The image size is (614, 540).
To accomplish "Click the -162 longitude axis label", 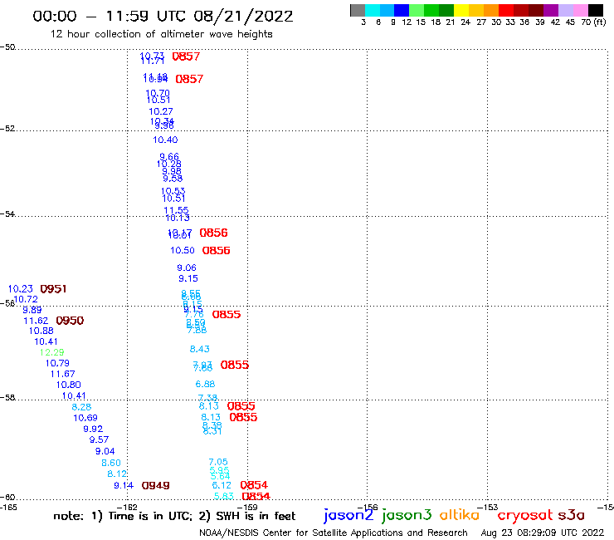I will coord(127,507).
